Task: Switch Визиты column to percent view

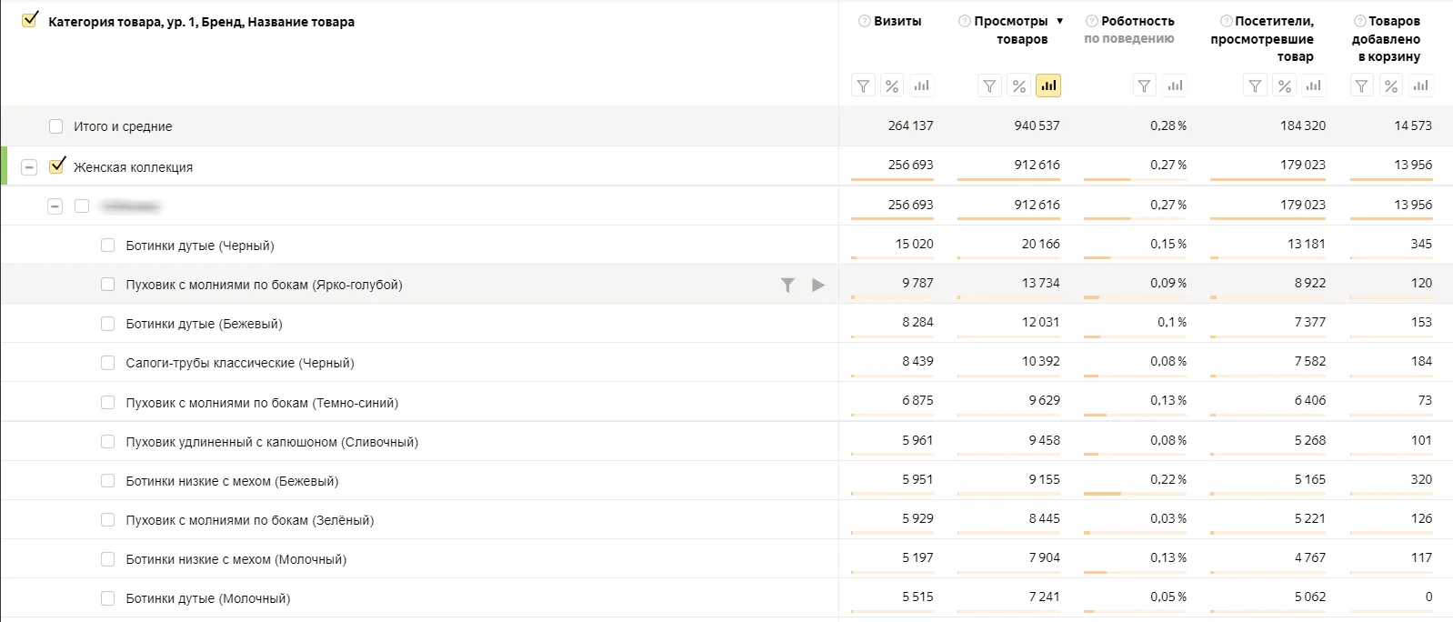Action: tap(892, 85)
